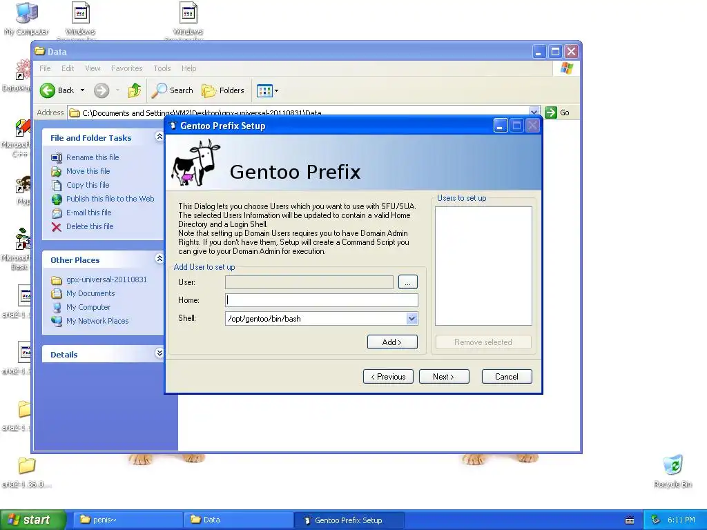Click the Users to set up list

[483, 266]
